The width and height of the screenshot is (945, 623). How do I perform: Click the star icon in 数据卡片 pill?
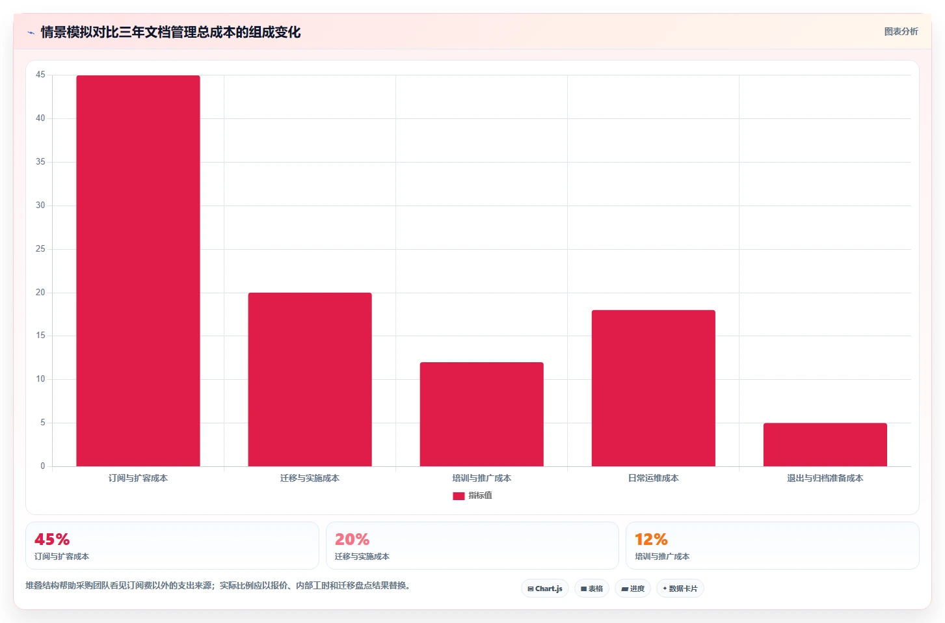pyautogui.click(x=665, y=589)
